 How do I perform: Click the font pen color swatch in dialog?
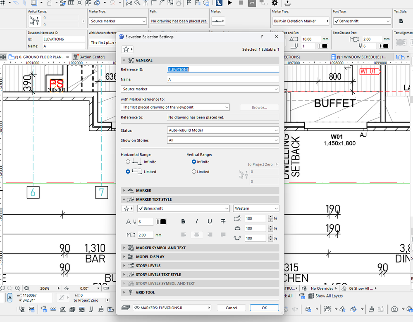162,222
